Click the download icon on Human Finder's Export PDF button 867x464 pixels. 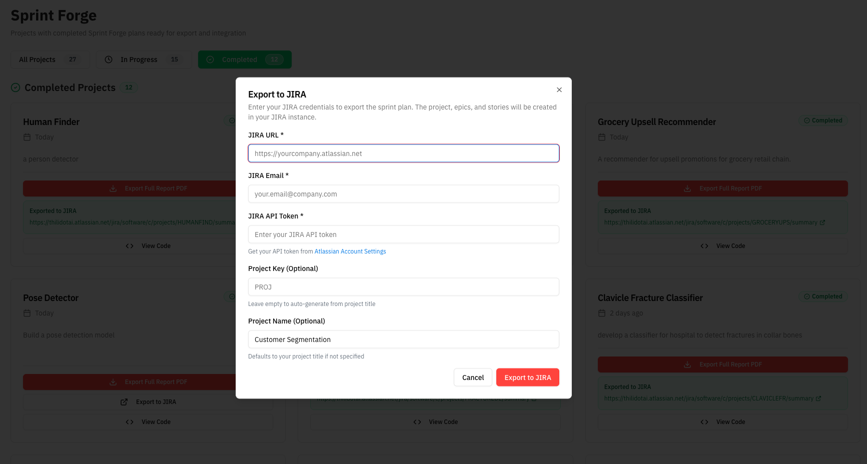pyautogui.click(x=112, y=188)
